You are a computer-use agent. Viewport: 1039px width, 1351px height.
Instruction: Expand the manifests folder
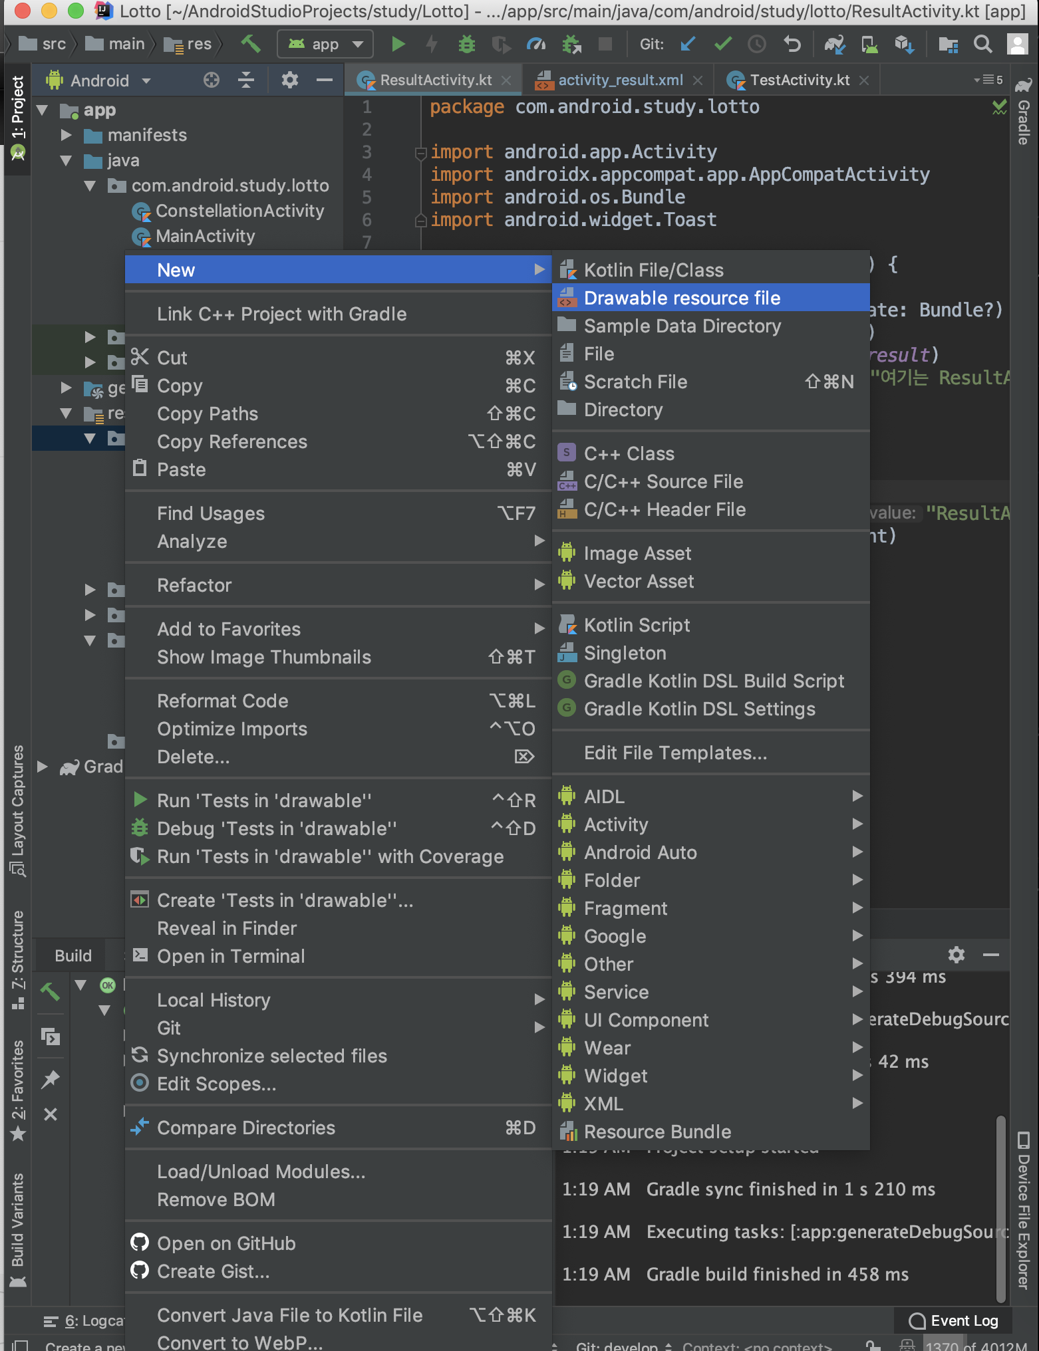point(66,135)
